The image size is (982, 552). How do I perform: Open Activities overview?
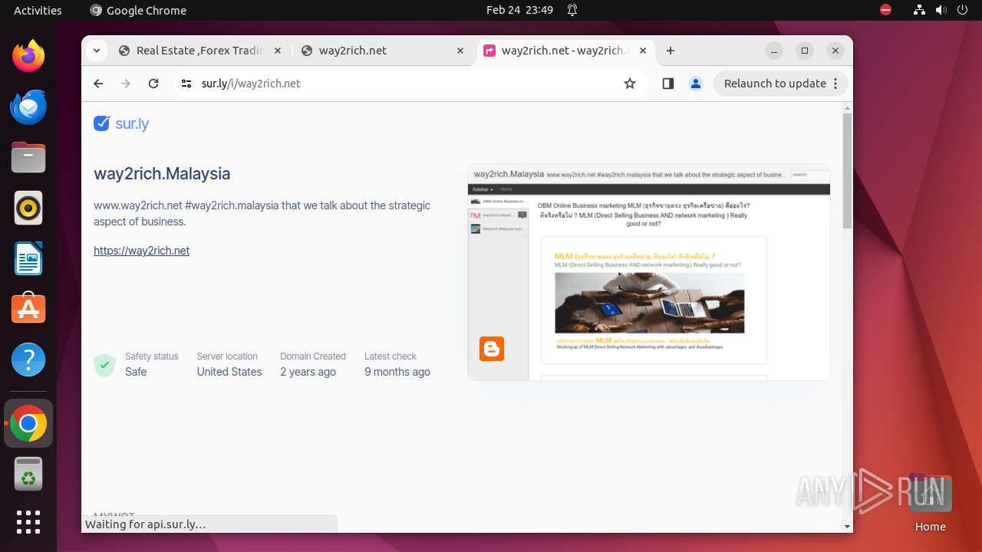click(38, 10)
